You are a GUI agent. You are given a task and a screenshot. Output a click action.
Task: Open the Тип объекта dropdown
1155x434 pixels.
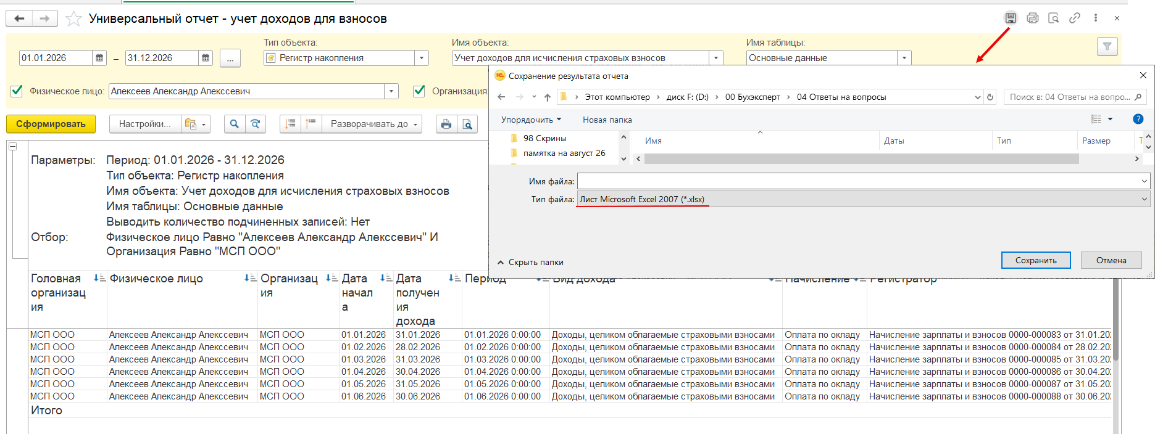click(422, 58)
